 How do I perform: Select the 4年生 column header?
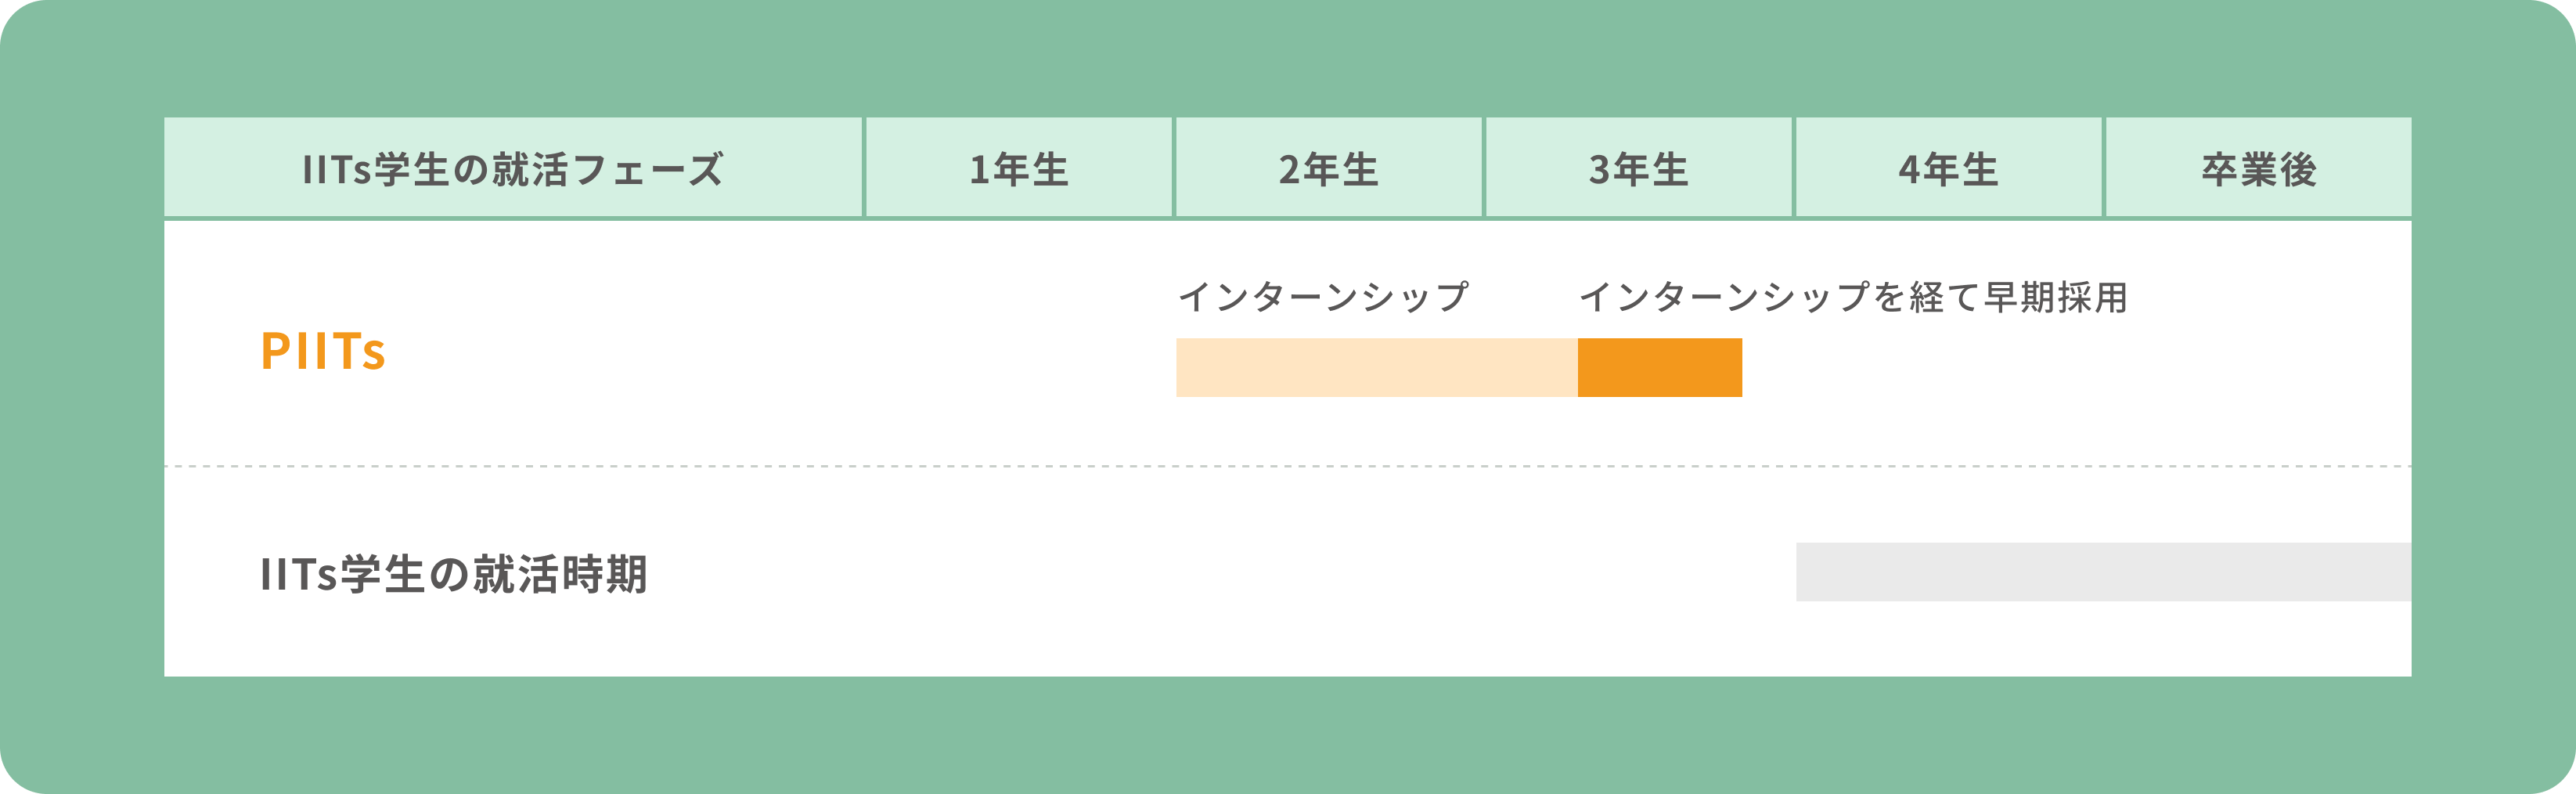pos(1949,167)
